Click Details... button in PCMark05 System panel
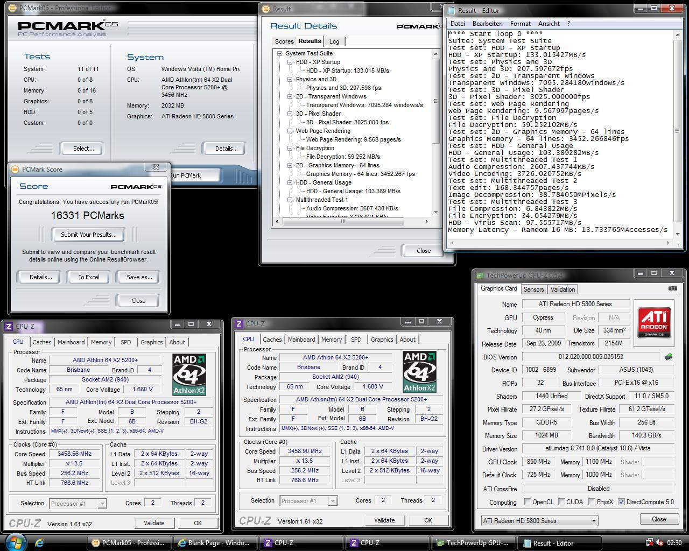The image size is (689, 551). [x=226, y=149]
